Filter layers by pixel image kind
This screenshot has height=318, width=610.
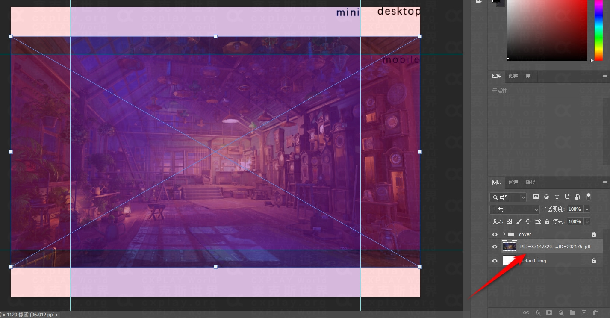click(x=536, y=197)
